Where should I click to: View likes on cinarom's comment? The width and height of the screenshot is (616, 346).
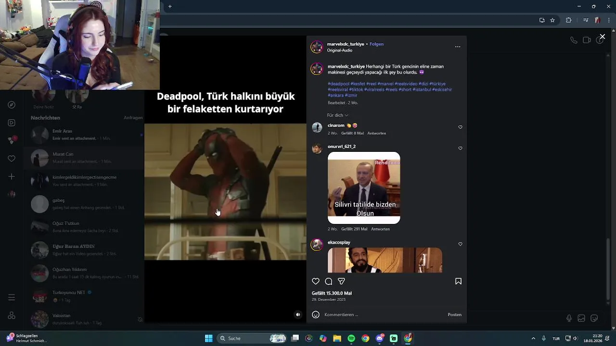352,133
